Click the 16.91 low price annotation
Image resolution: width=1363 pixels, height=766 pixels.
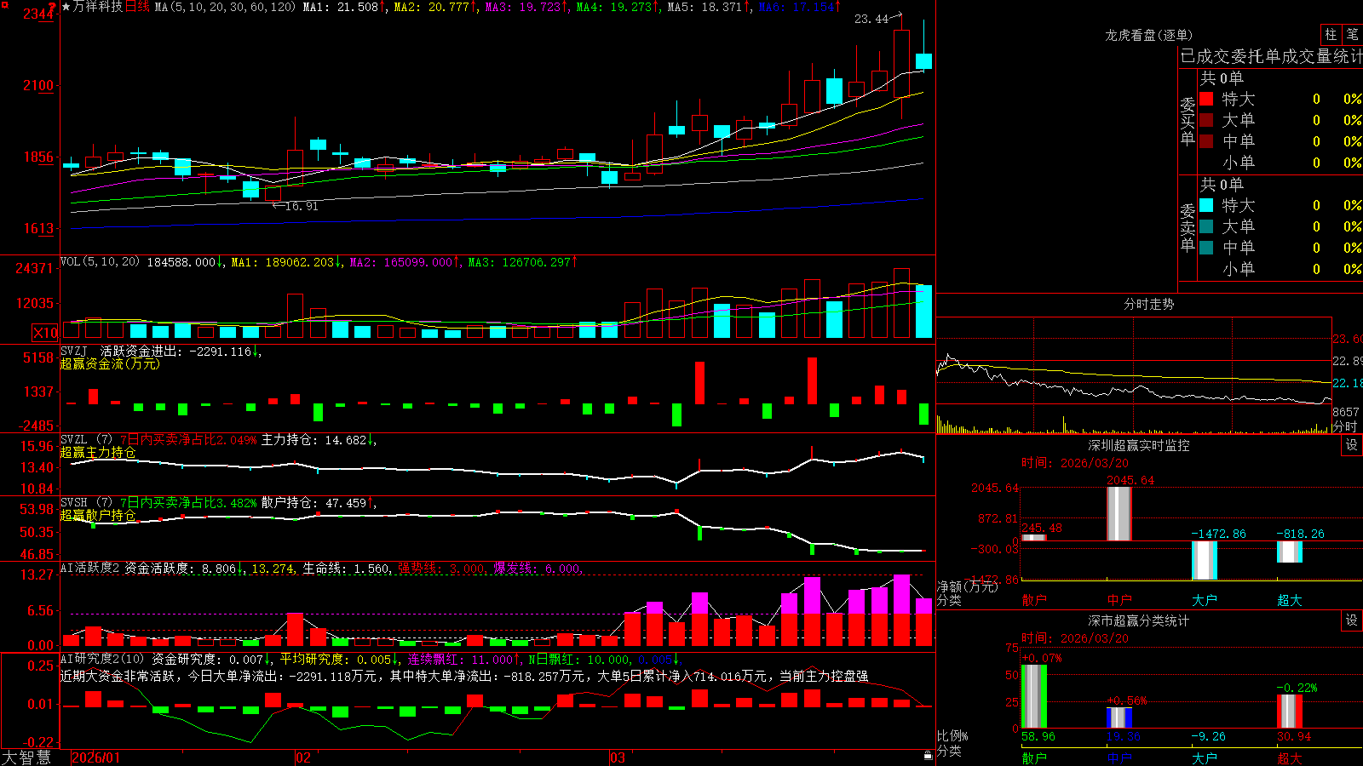[302, 206]
